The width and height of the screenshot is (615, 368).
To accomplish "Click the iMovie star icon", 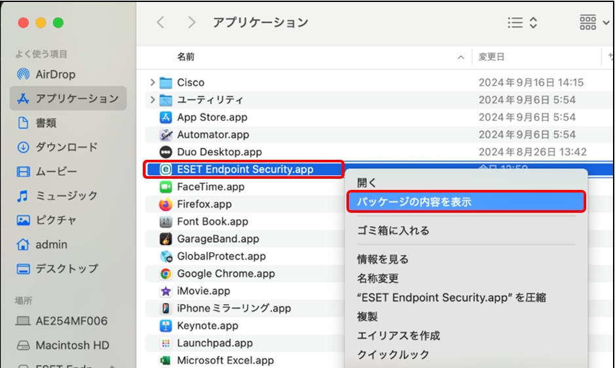I will click(x=166, y=291).
